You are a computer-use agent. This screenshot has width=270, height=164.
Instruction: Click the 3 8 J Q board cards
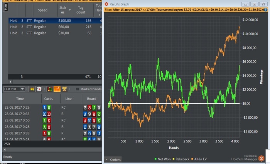point(92,108)
